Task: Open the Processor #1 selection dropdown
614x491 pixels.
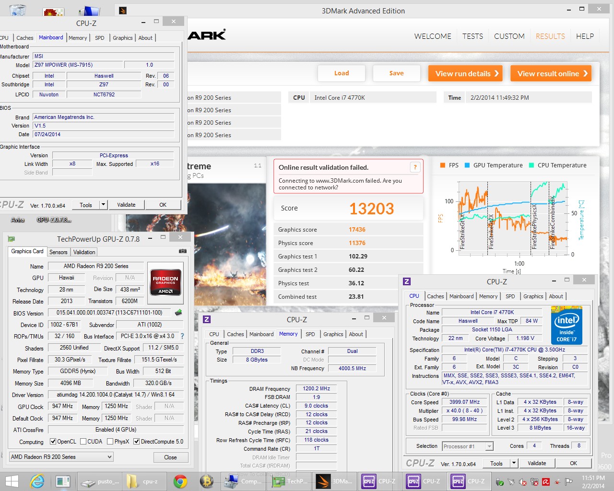Action: click(x=468, y=446)
